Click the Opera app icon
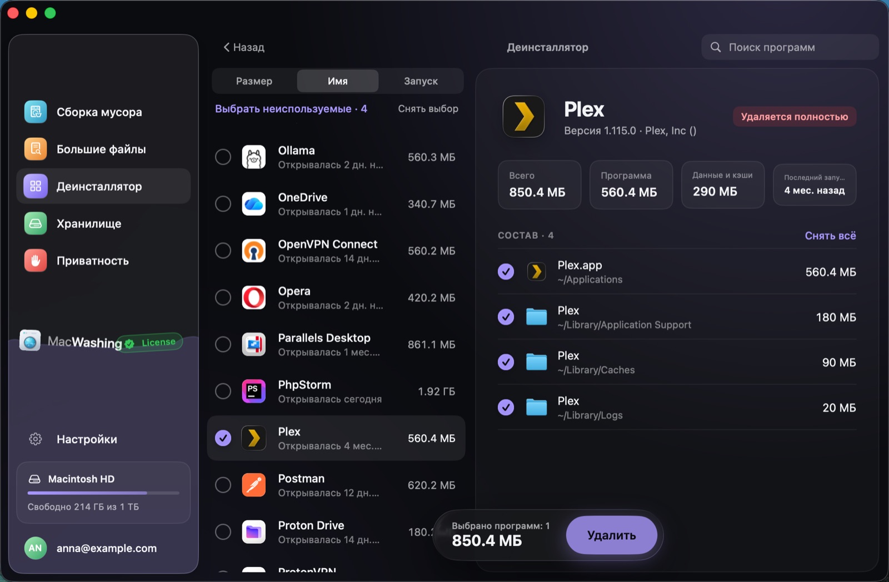889x582 pixels. [254, 298]
